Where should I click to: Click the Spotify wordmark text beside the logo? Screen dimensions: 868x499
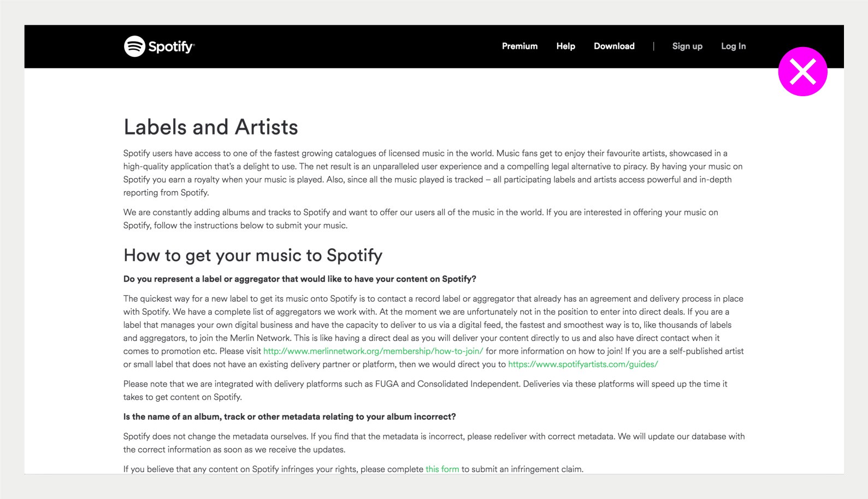[x=171, y=46]
